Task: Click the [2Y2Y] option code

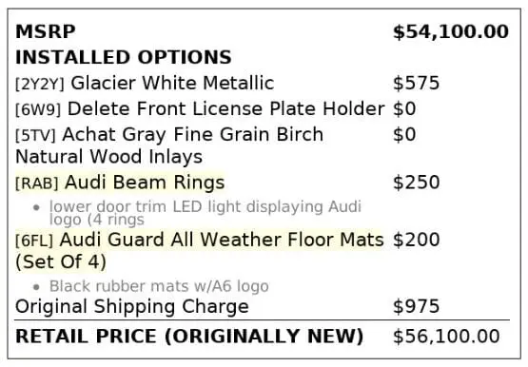Action: tap(40, 84)
